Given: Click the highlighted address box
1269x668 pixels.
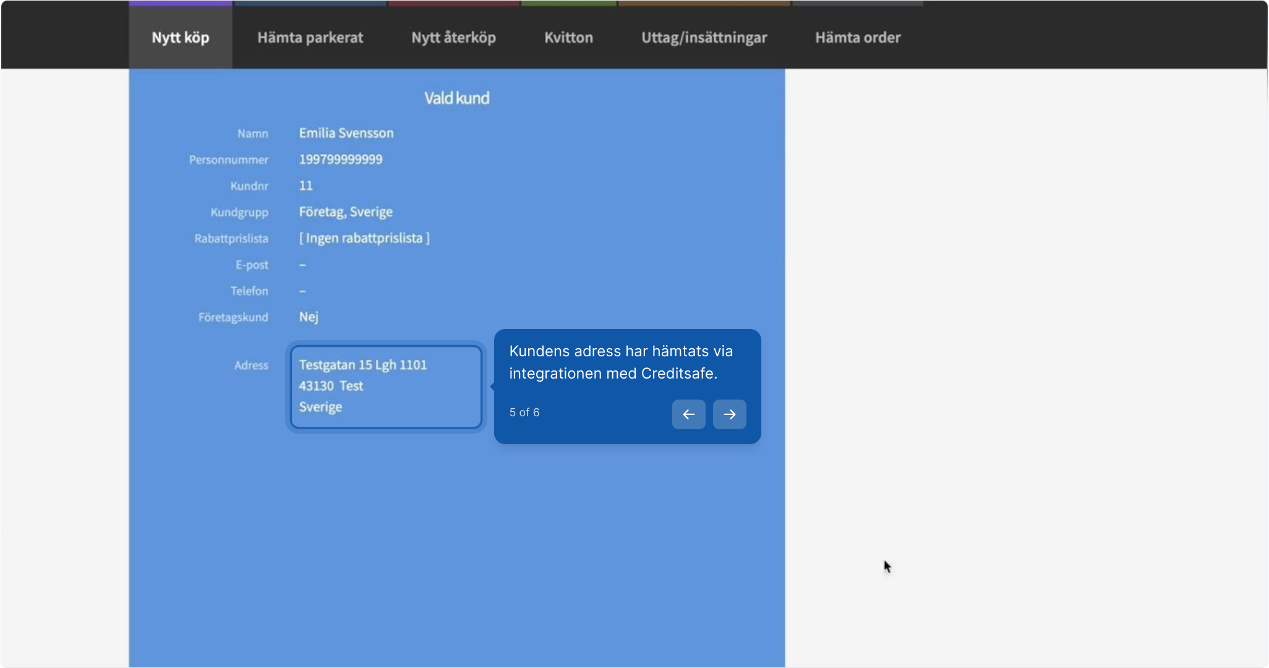Looking at the screenshot, I should click(x=386, y=387).
